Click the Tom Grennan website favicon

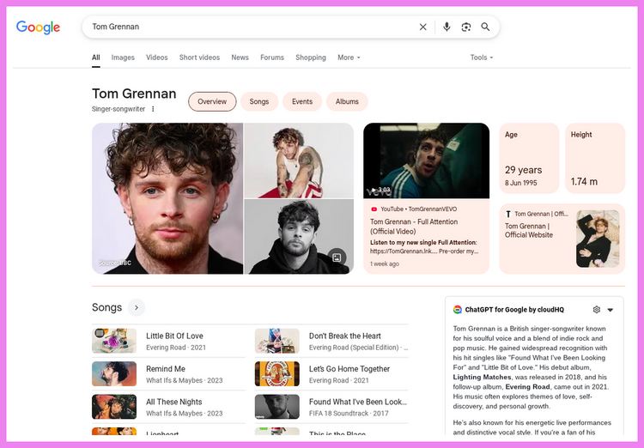(508, 214)
